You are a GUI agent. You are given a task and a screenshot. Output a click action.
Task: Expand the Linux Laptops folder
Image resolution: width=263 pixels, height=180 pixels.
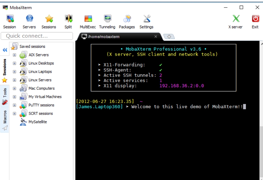click(x=15, y=72)
